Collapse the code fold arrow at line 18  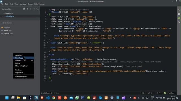coord(48,57)
